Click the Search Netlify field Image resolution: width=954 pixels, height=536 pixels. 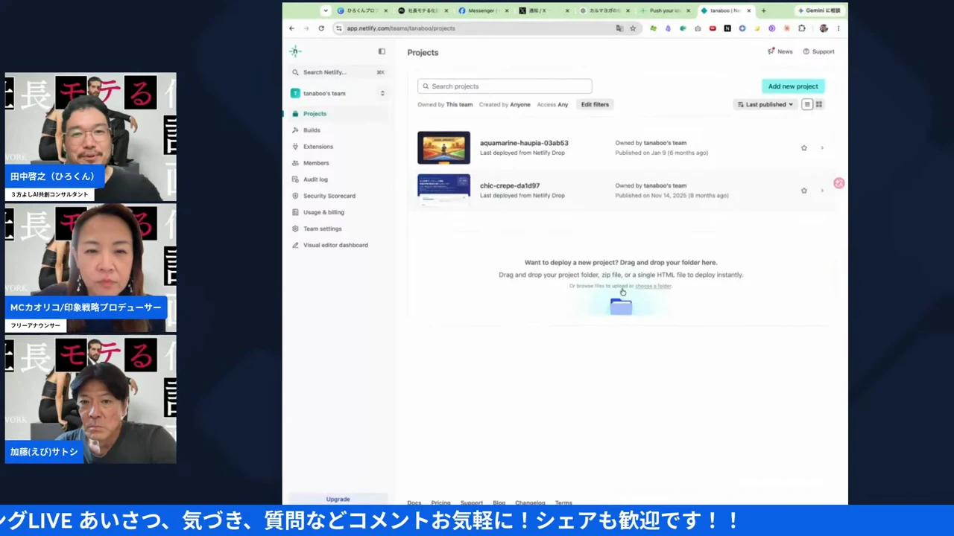338,72
